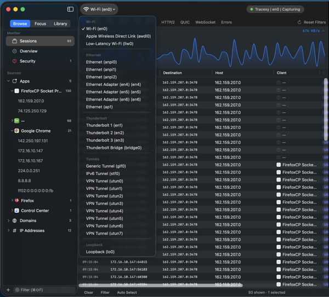
Task: Expand the Domains tree group
Action: tap(8, 220)
